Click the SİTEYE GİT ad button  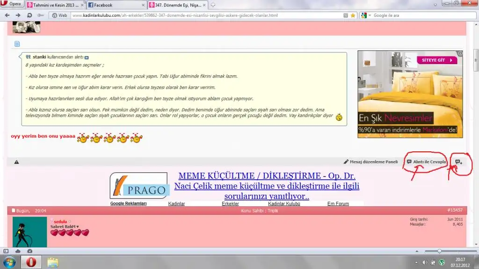coord(437,60)
